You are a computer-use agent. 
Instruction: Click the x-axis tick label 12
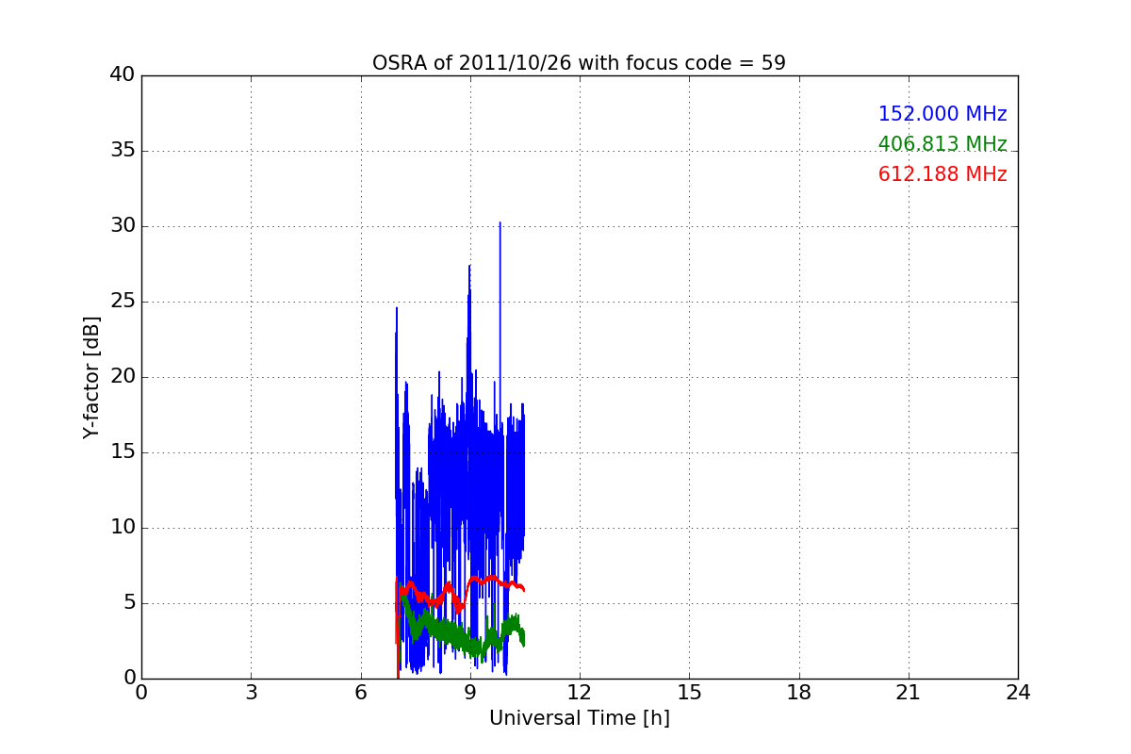coord(580,692)
